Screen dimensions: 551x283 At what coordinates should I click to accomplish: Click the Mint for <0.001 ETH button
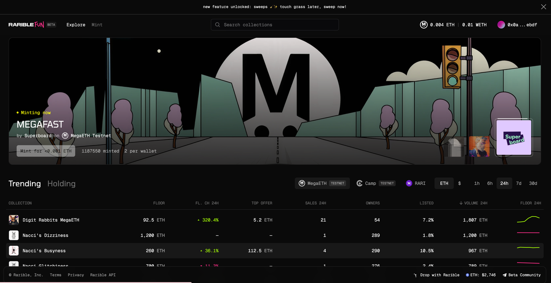(x=46, y=151)
